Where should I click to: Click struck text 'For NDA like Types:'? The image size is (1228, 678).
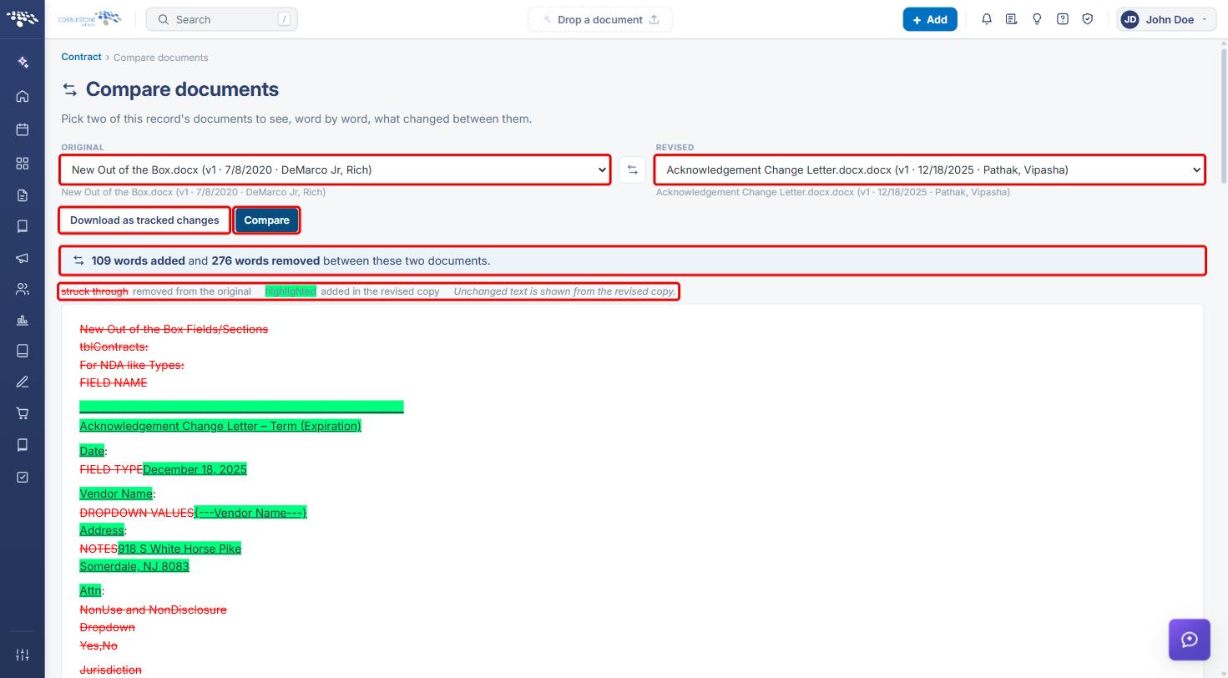(132, 365)
